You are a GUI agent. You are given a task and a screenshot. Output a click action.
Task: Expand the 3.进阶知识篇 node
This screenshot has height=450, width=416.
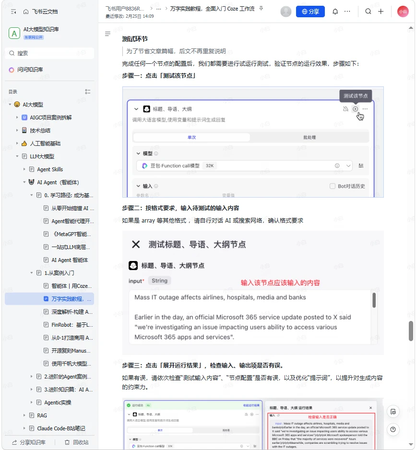(32, 390)
